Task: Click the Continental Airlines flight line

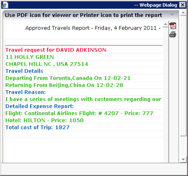Action: (x=79, y=113)
